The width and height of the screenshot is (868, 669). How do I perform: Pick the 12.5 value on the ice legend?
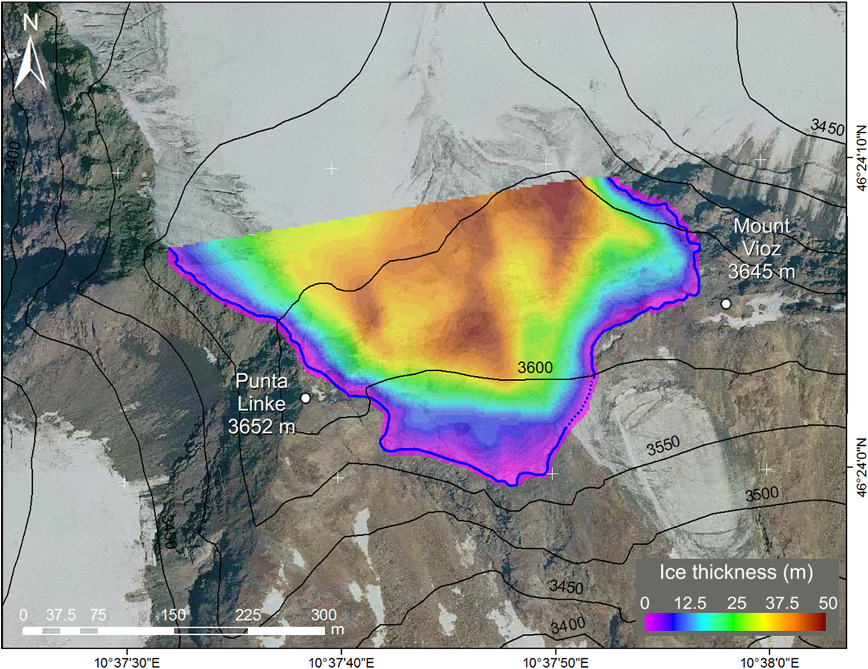point(690,603)
